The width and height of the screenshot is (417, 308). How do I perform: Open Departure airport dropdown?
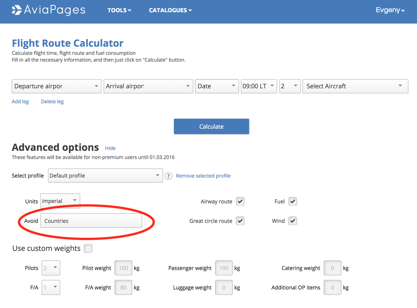tap(57, 86)
